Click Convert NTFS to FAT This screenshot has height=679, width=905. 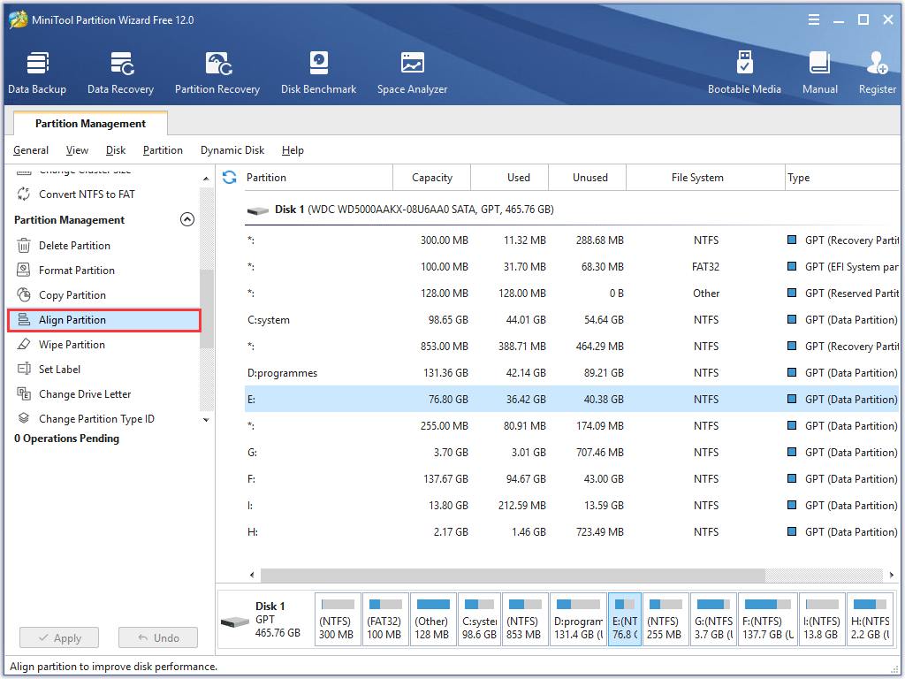tap(87, 194)
